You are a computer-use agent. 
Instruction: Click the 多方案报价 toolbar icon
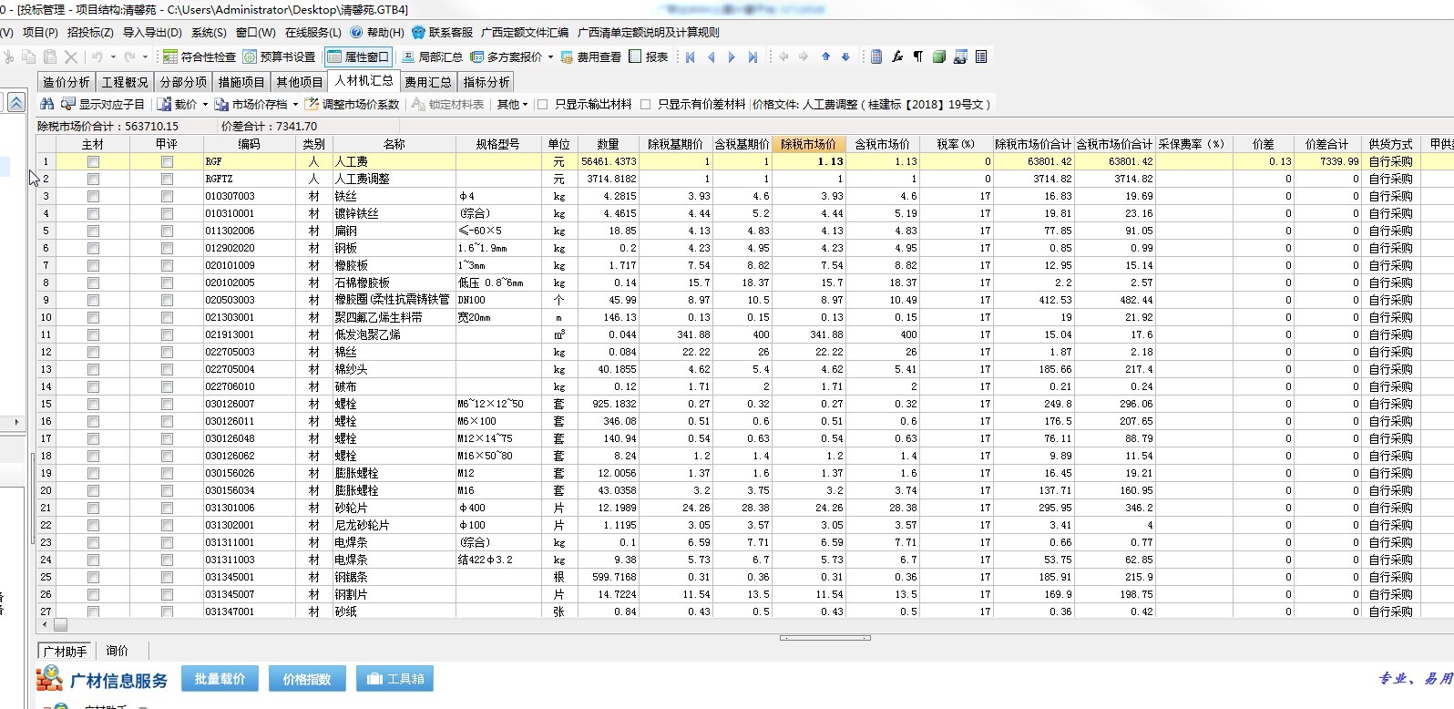[x=506, y=57]
